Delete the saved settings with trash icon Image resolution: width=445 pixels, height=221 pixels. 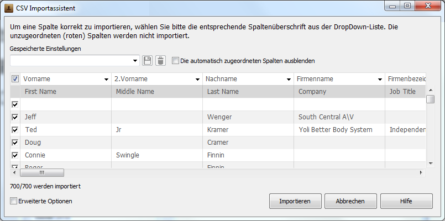160,61
